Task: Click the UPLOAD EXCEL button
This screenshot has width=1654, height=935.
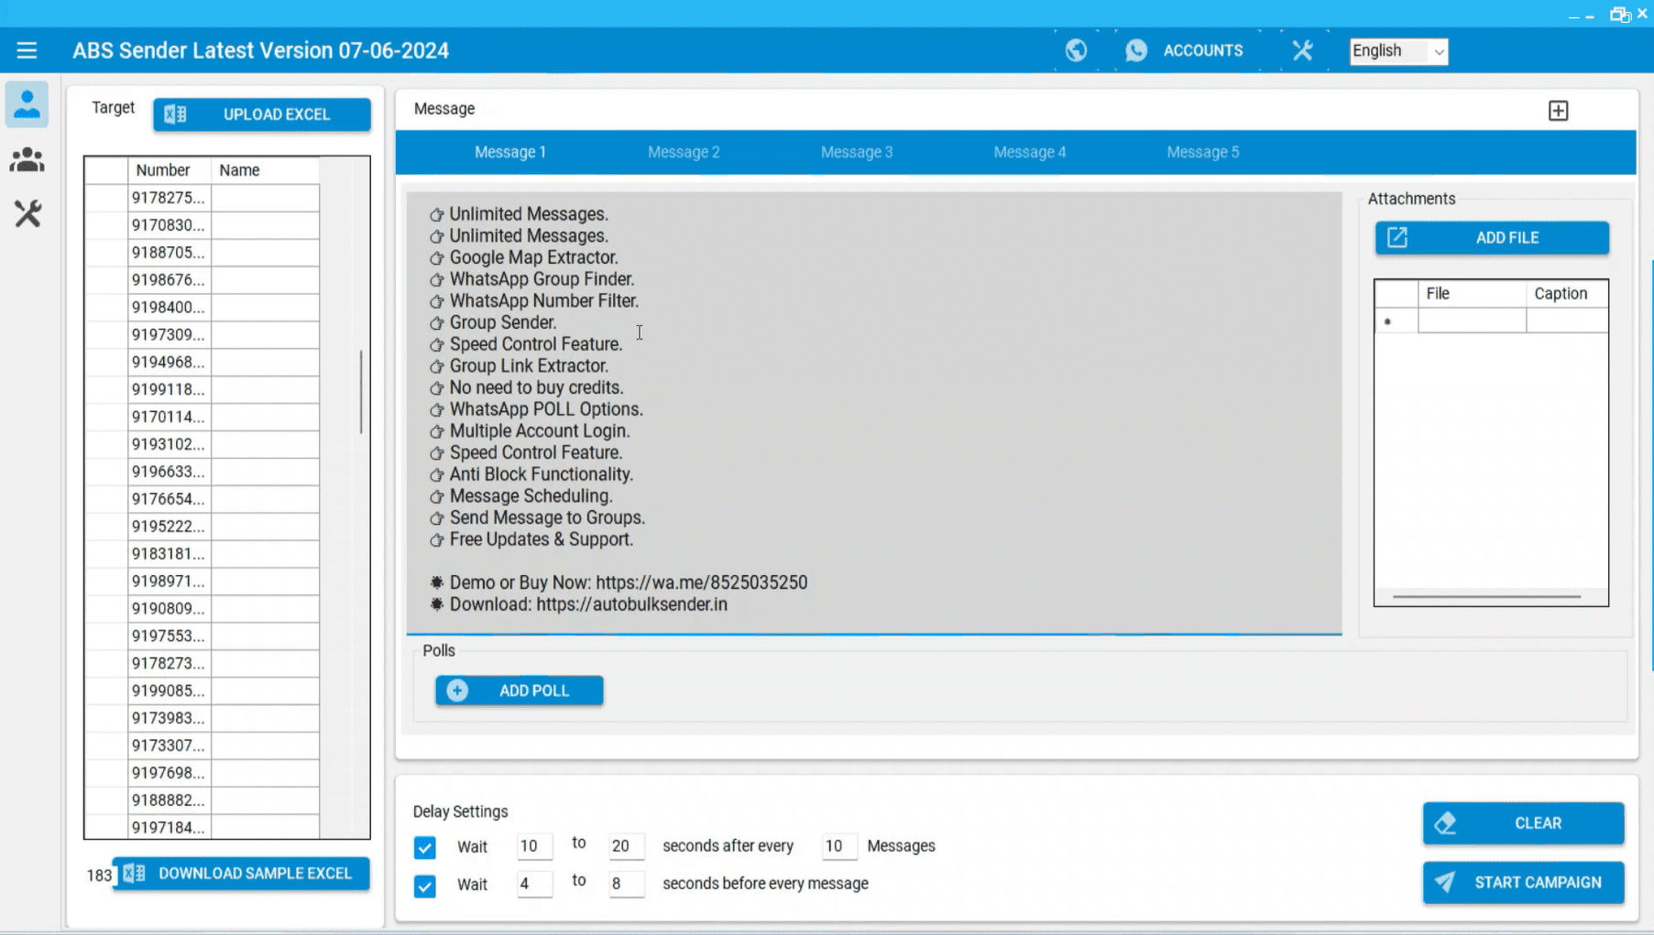Action: pos(262,114)
